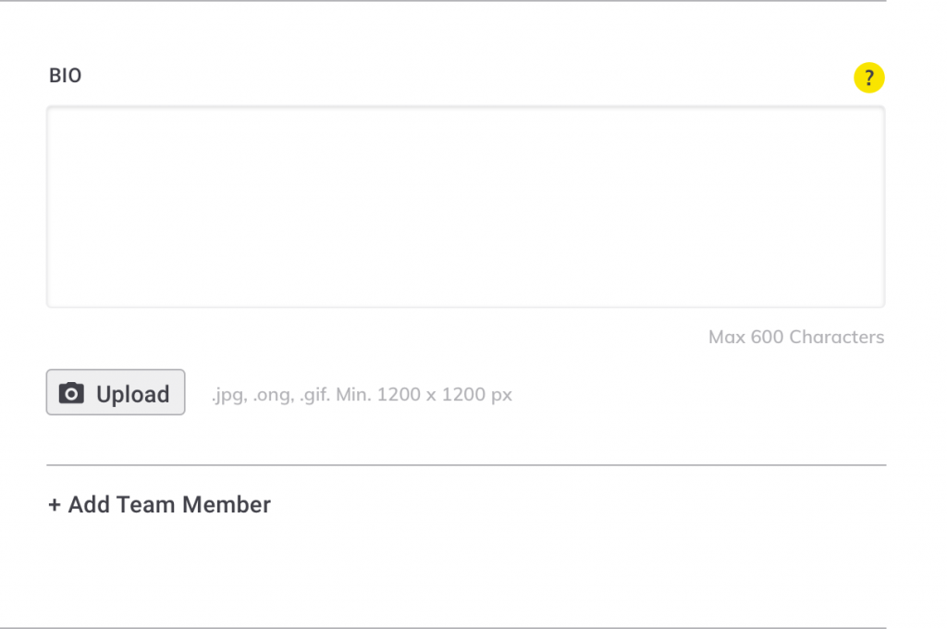Open the yellow question mark help icon
The width and height of the screenshot is (947, 629).
coord(868,78)
